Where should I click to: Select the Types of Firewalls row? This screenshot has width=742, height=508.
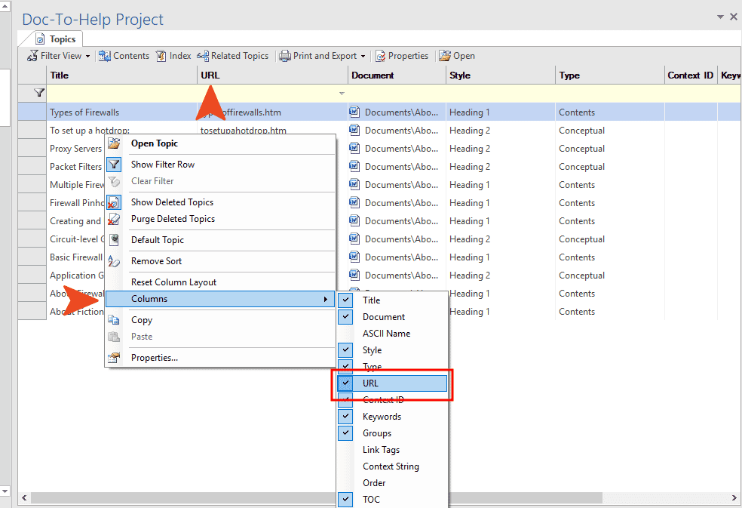(379, 112)
